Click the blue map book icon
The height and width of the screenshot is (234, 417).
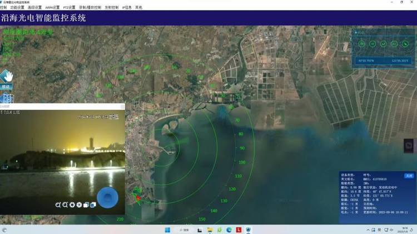[7, 98]
